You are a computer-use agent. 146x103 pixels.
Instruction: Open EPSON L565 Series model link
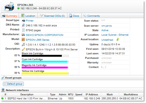[38, 40]
